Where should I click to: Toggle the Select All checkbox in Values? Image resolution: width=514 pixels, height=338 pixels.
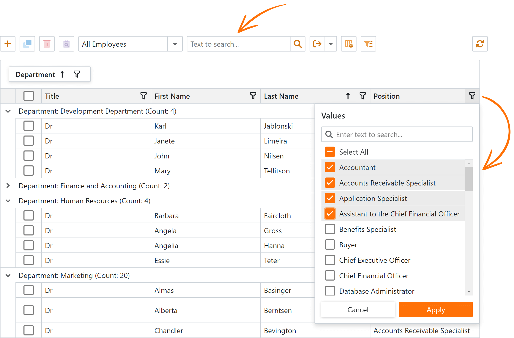(330, 152)
